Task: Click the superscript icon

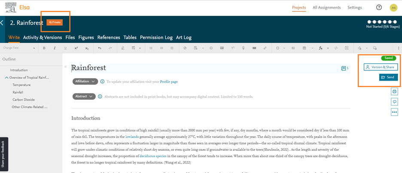Action: [76, 48]
